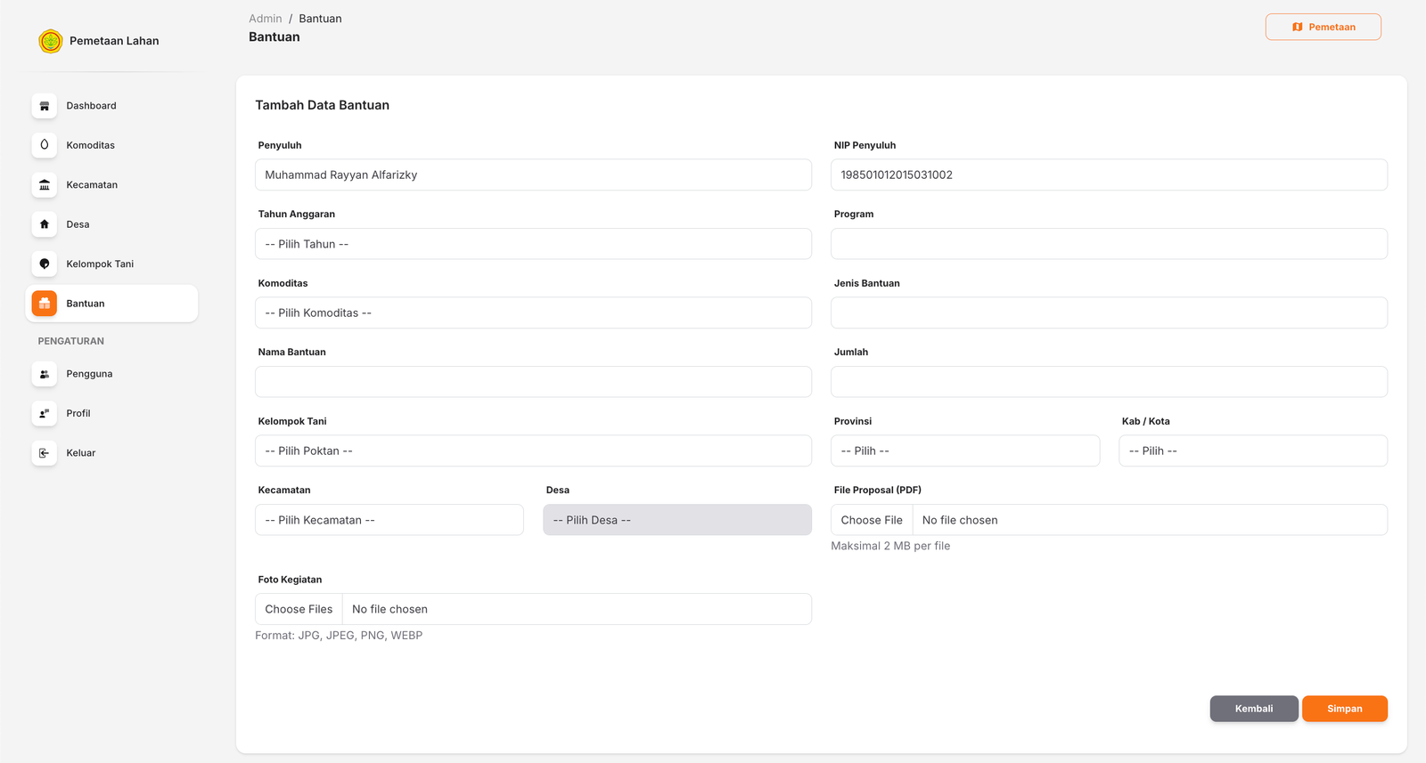
Task: Click 'No file chosen' beside Choose Files
Action: [x=389, y=609]
